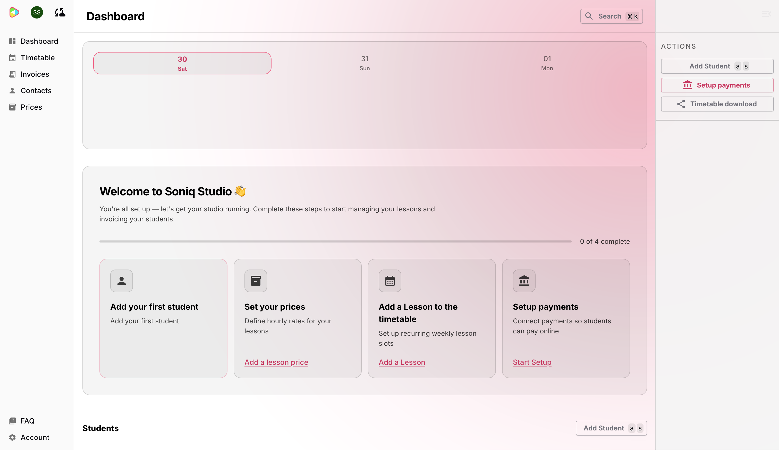Image resolution: width=779 pixels, height=450 pixels.
Task: Click the sync/refresh status icon
Action: point(60,12)
